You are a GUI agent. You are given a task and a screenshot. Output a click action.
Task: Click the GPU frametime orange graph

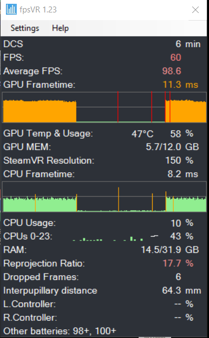[x=104, y=107]
